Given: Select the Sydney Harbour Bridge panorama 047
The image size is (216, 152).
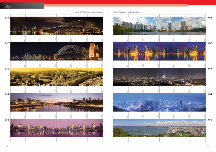Looking at the screenshot, I should point(56,51).
